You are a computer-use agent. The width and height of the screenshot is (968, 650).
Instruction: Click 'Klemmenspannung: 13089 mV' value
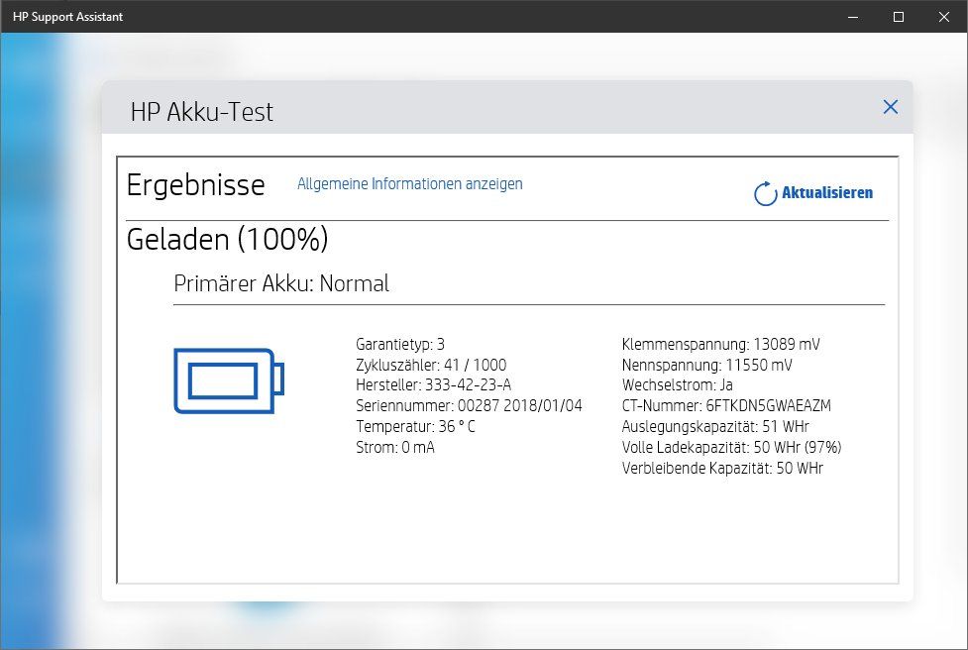(x=721, y=344)
